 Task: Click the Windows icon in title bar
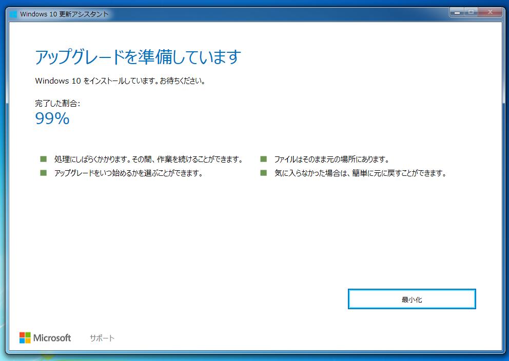(13, 14)
